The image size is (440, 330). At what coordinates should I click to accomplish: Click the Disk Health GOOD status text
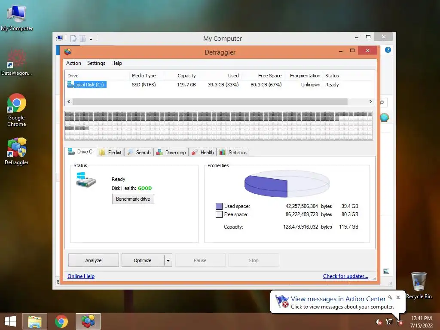145,188
